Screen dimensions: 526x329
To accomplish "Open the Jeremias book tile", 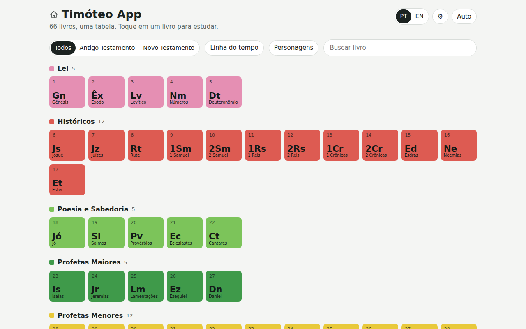I will pyautogui.click(x=106, y=286).
